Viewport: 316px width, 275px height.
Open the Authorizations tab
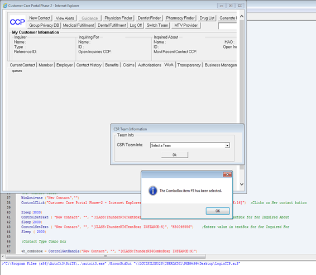pos(150,65)
